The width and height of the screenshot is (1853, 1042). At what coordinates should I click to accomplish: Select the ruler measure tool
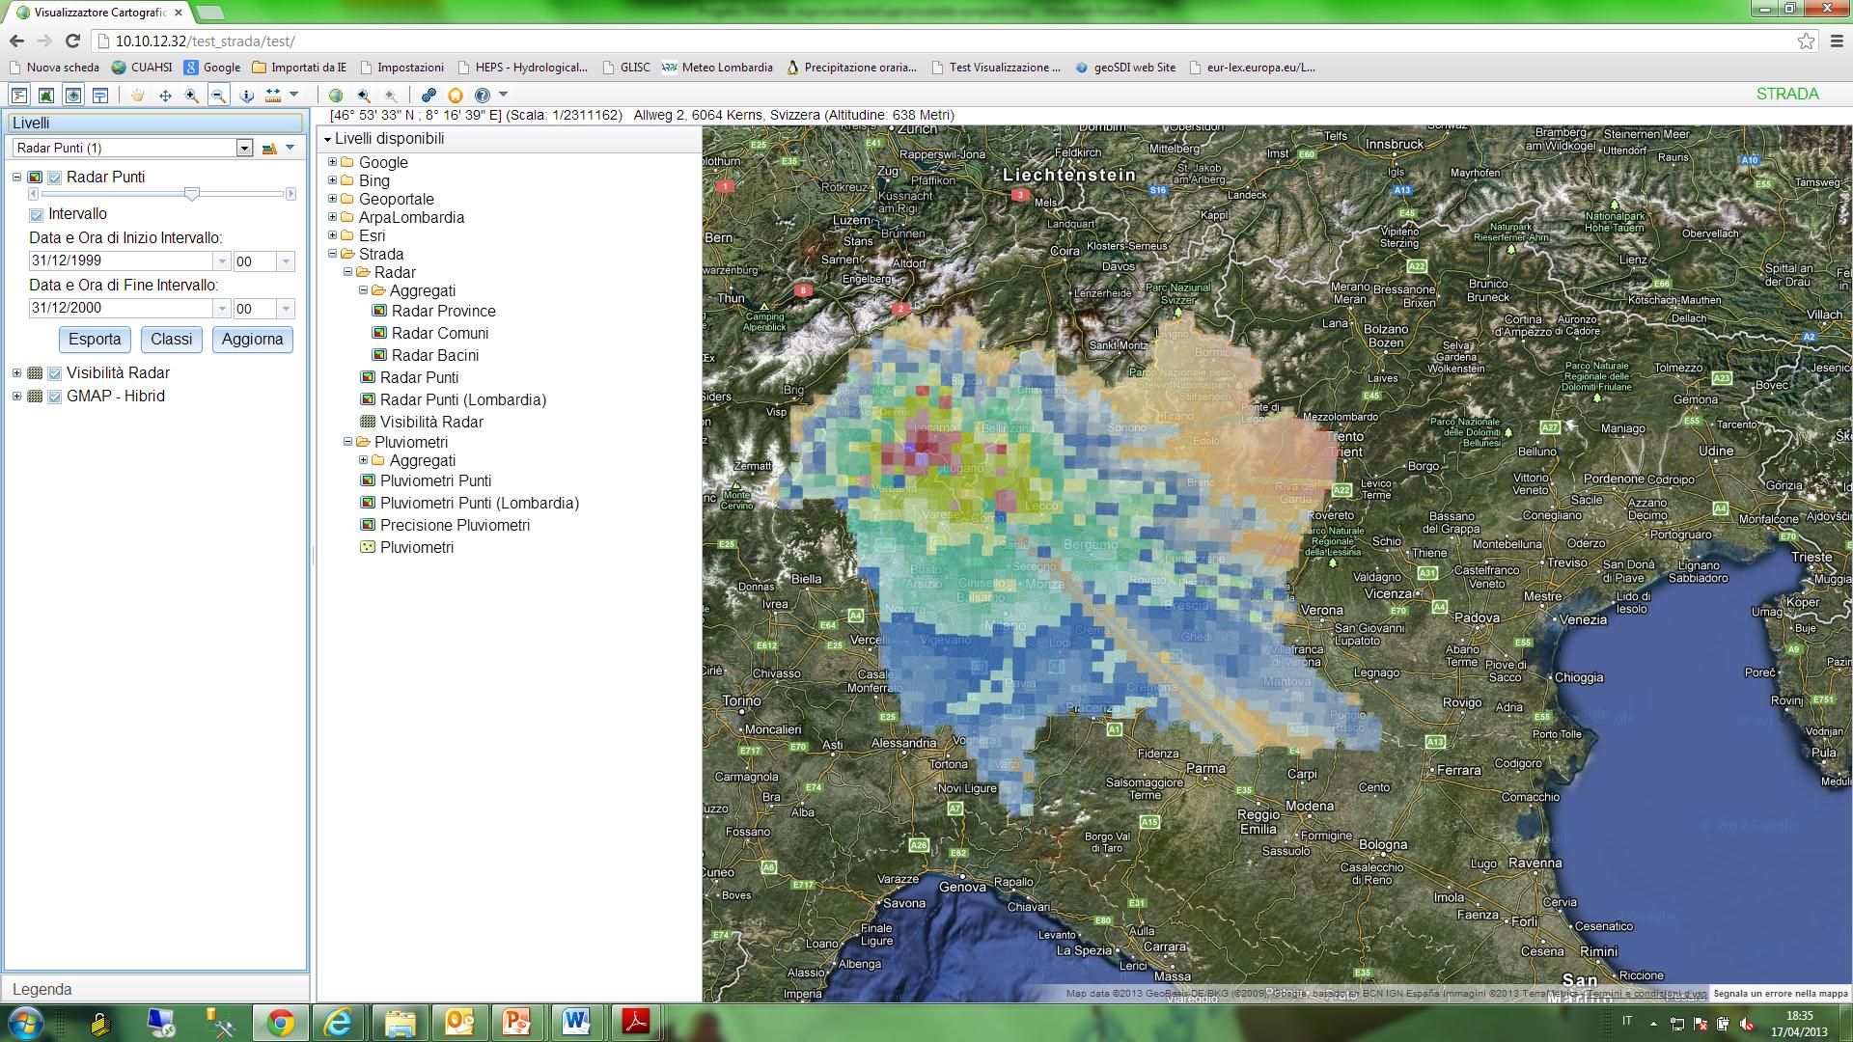click(273, 95)
